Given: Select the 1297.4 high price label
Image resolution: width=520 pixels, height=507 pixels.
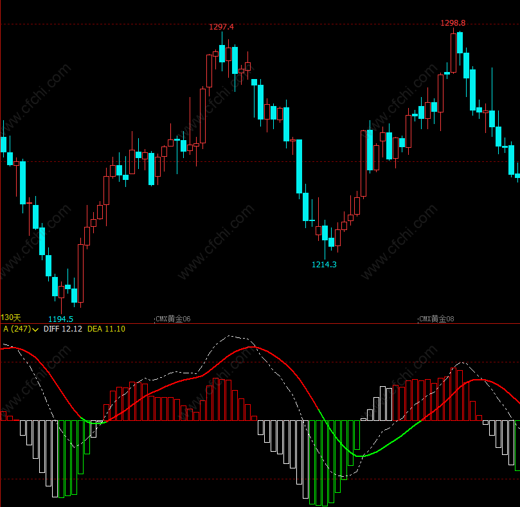Looking at the screenshot, I should click(x=221, y=27).
